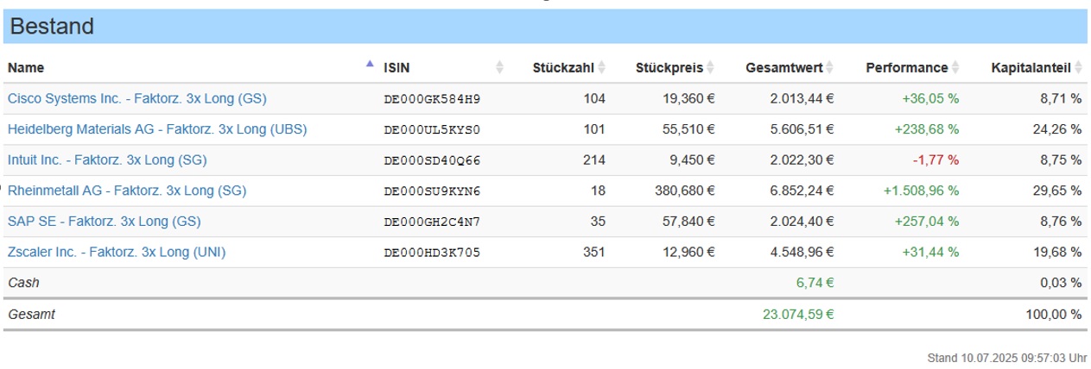Select the Gesamt total value 23.074,59 €
The image size is (1091, 369).
tap(798, 315)
